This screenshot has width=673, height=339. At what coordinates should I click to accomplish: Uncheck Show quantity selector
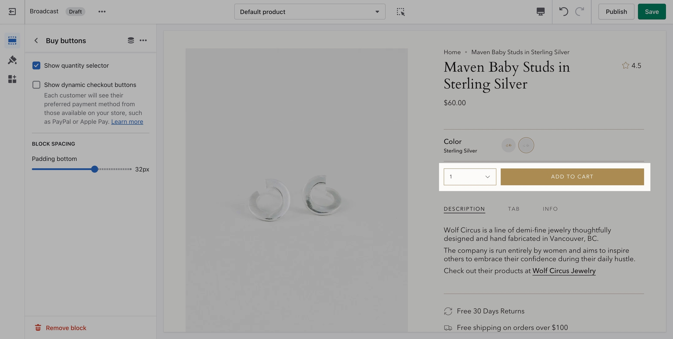pyautogui.click(x=36, y=65)
